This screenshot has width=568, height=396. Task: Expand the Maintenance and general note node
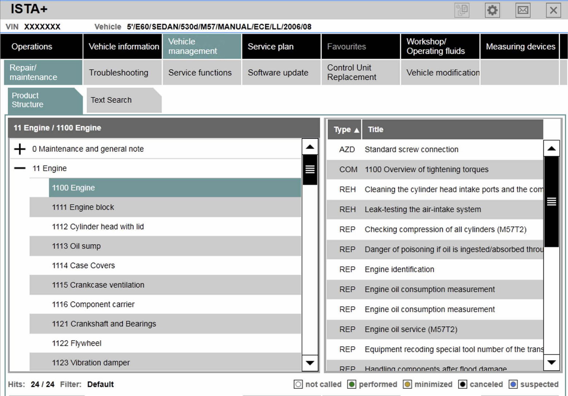(x=20, y=149)
